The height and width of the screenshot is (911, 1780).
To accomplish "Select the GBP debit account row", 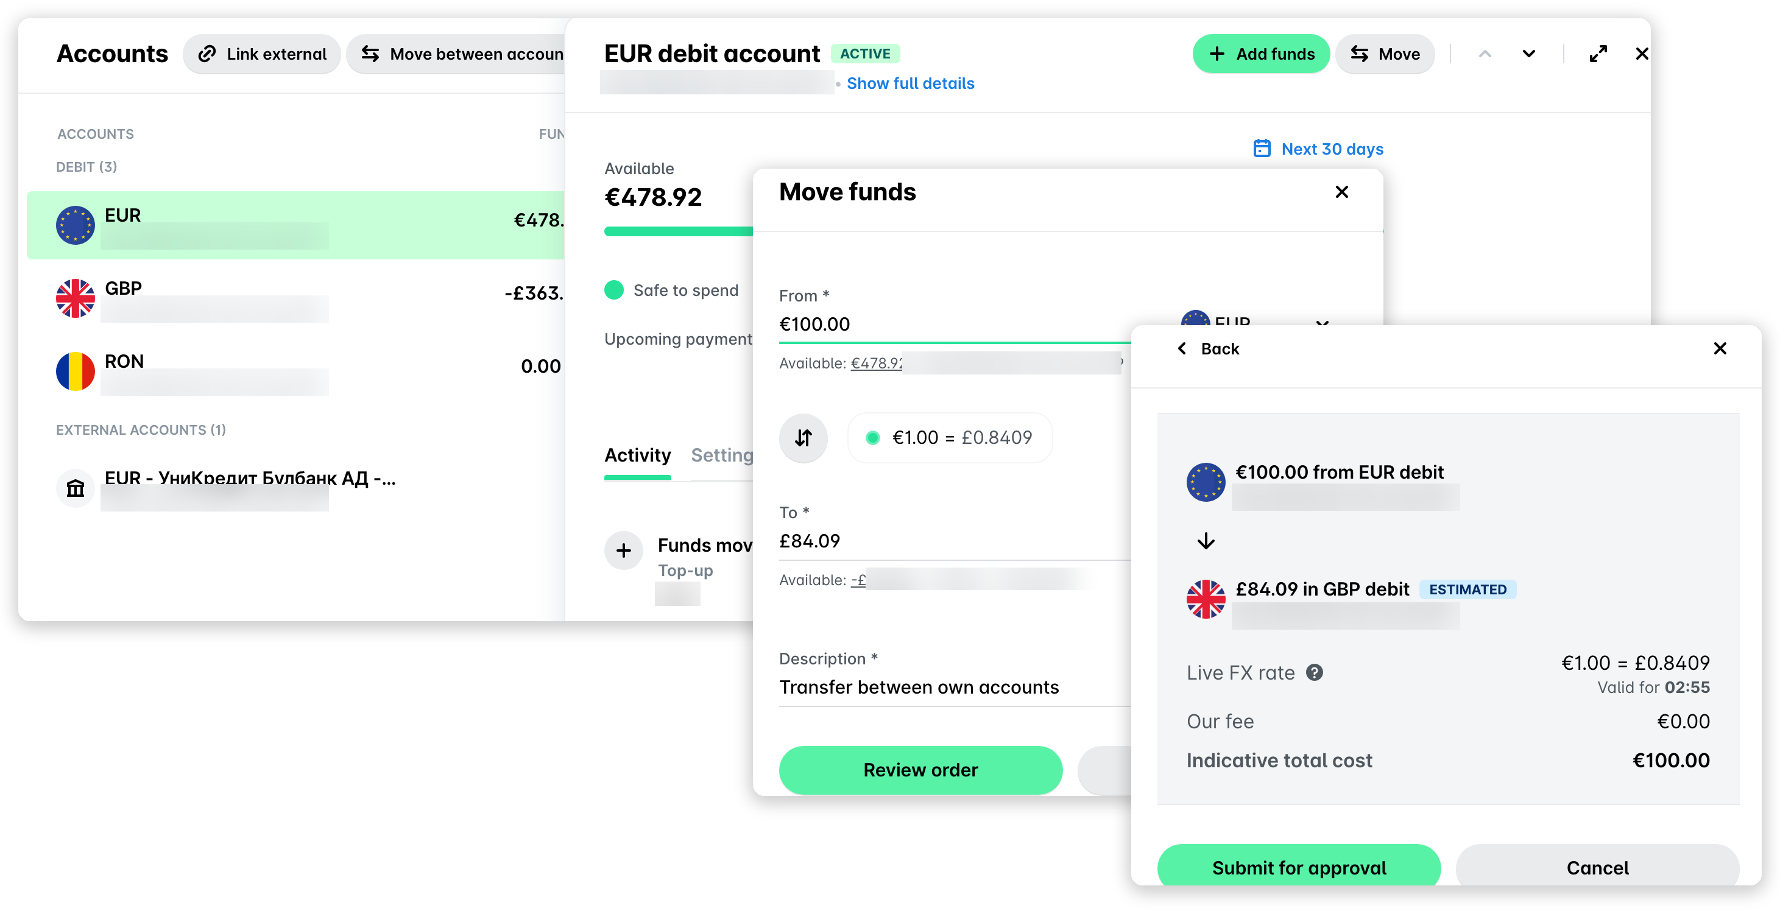I will click(295, 298).
